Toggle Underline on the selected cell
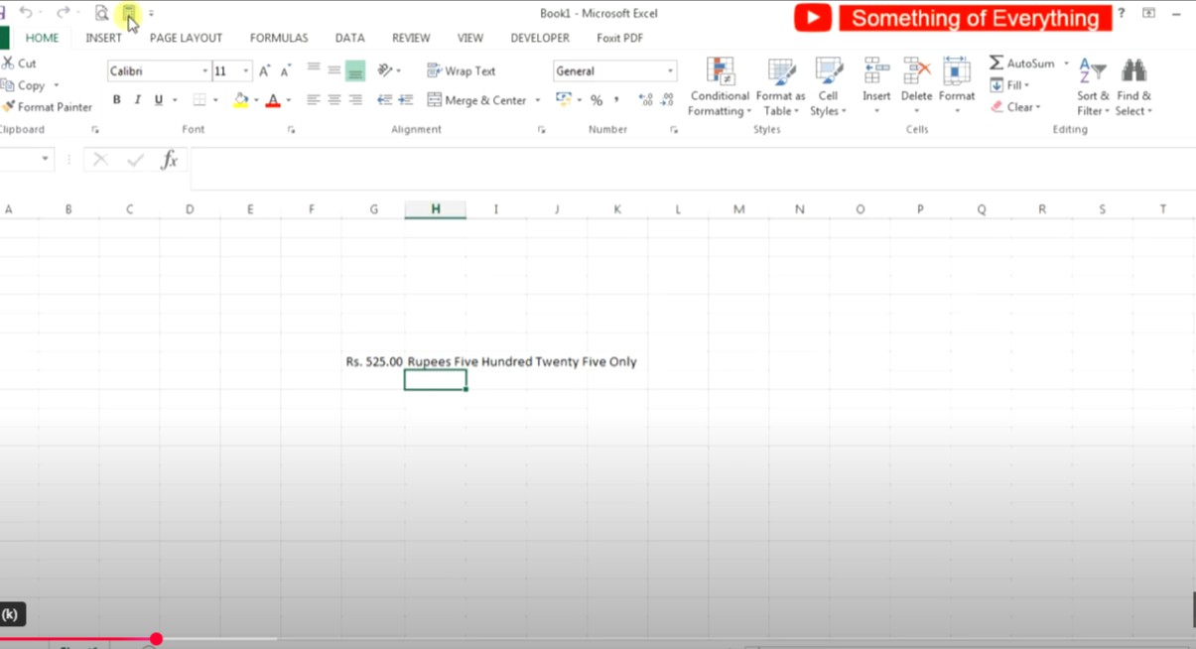This screenshot has width=1196, height=649. [x=158, y=100]
